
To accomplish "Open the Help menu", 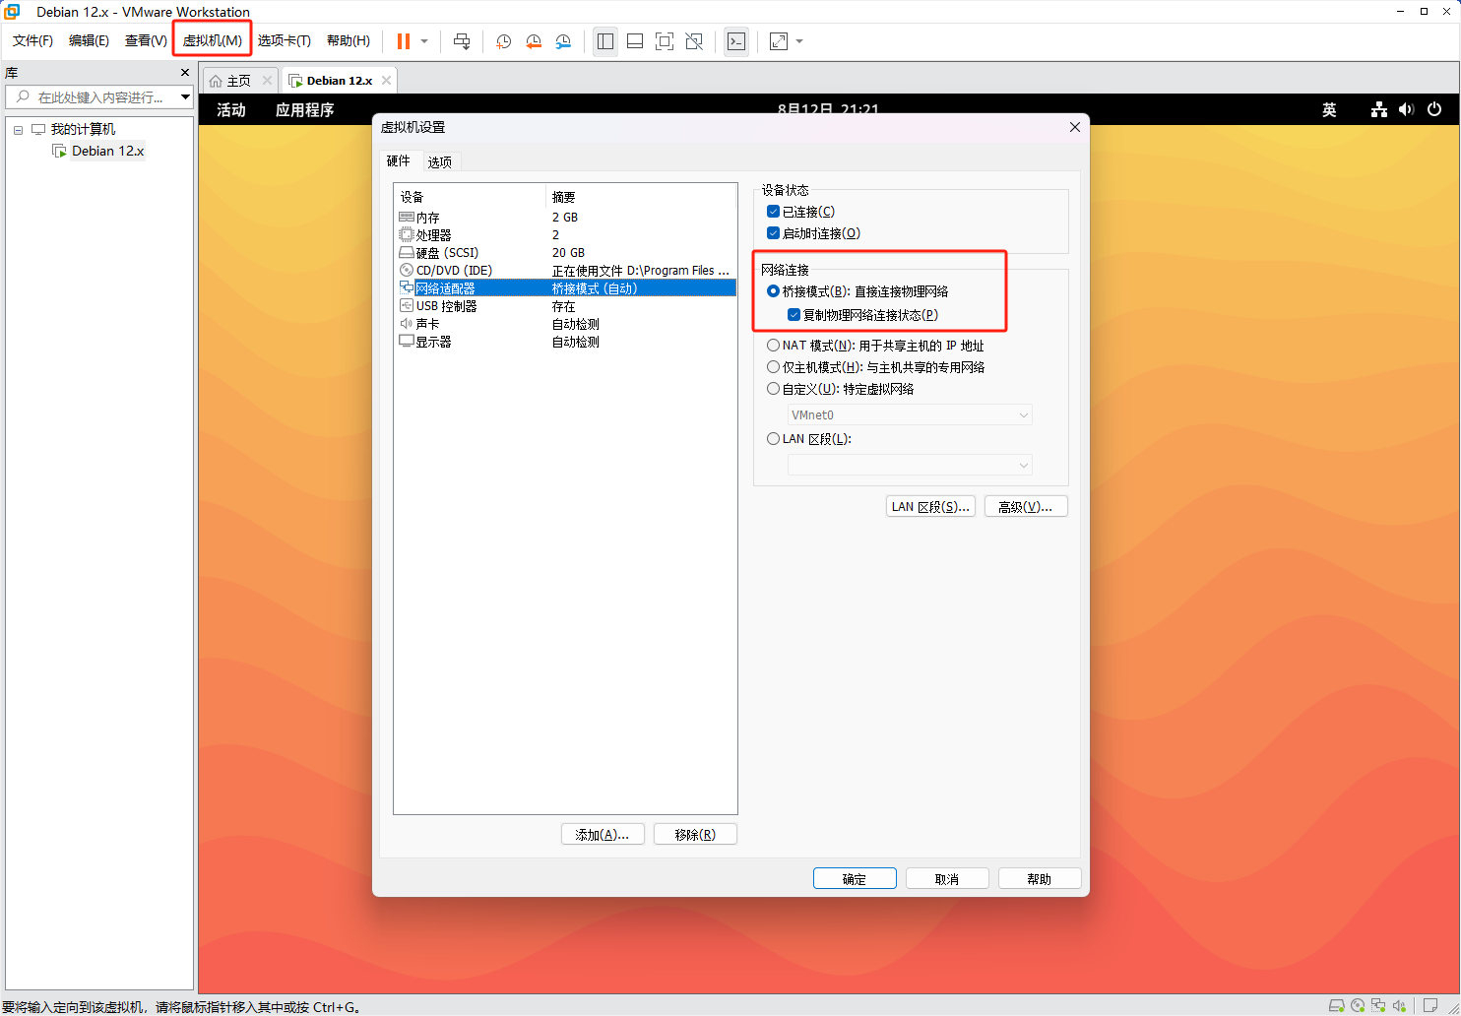I will pos(349,41).
